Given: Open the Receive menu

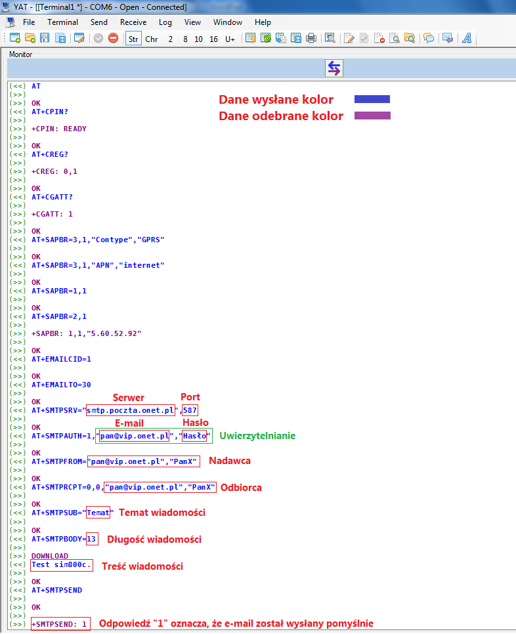Looking at the screenshot, I should [x=133, y=22].
